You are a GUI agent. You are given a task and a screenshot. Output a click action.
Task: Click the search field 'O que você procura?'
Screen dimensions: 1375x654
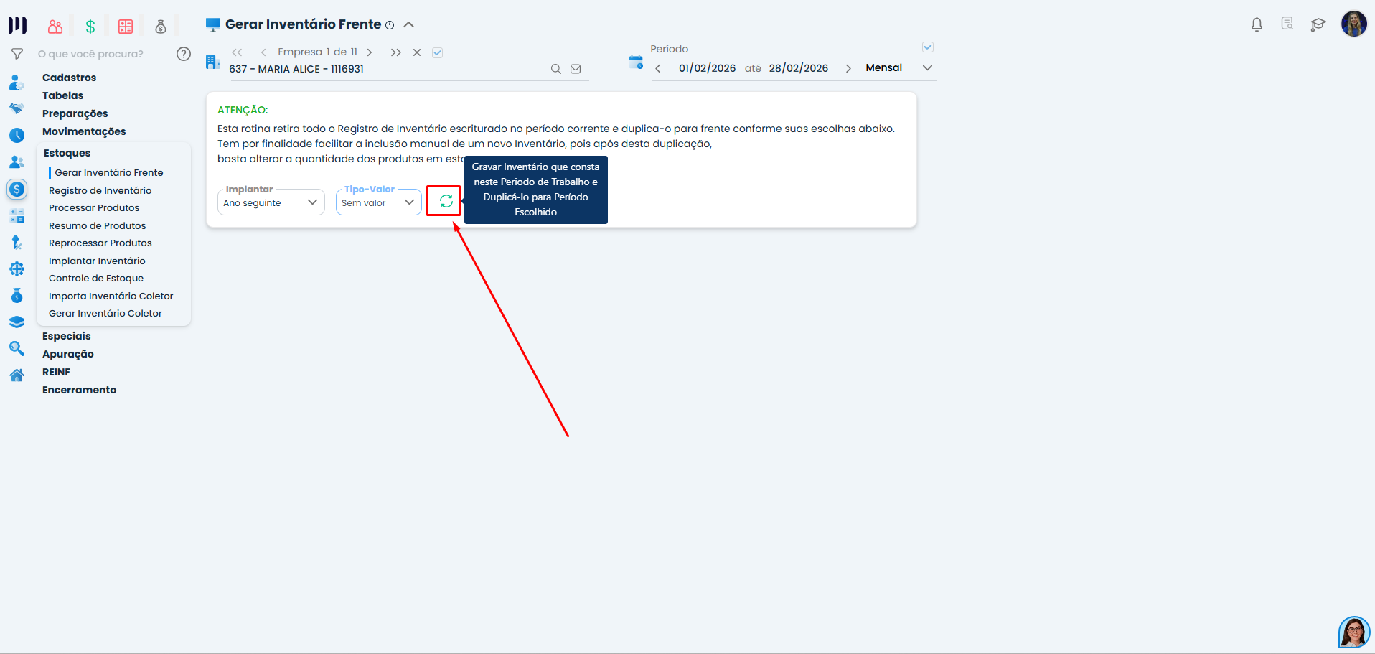pos(90,54)
